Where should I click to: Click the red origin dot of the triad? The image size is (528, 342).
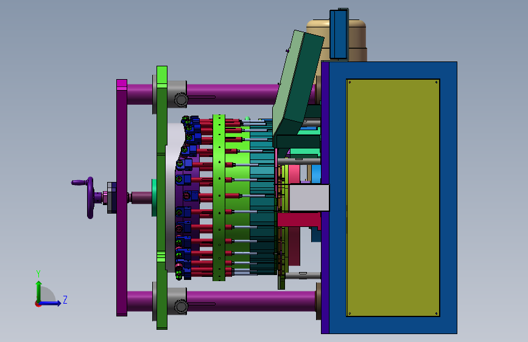[37, 304]
